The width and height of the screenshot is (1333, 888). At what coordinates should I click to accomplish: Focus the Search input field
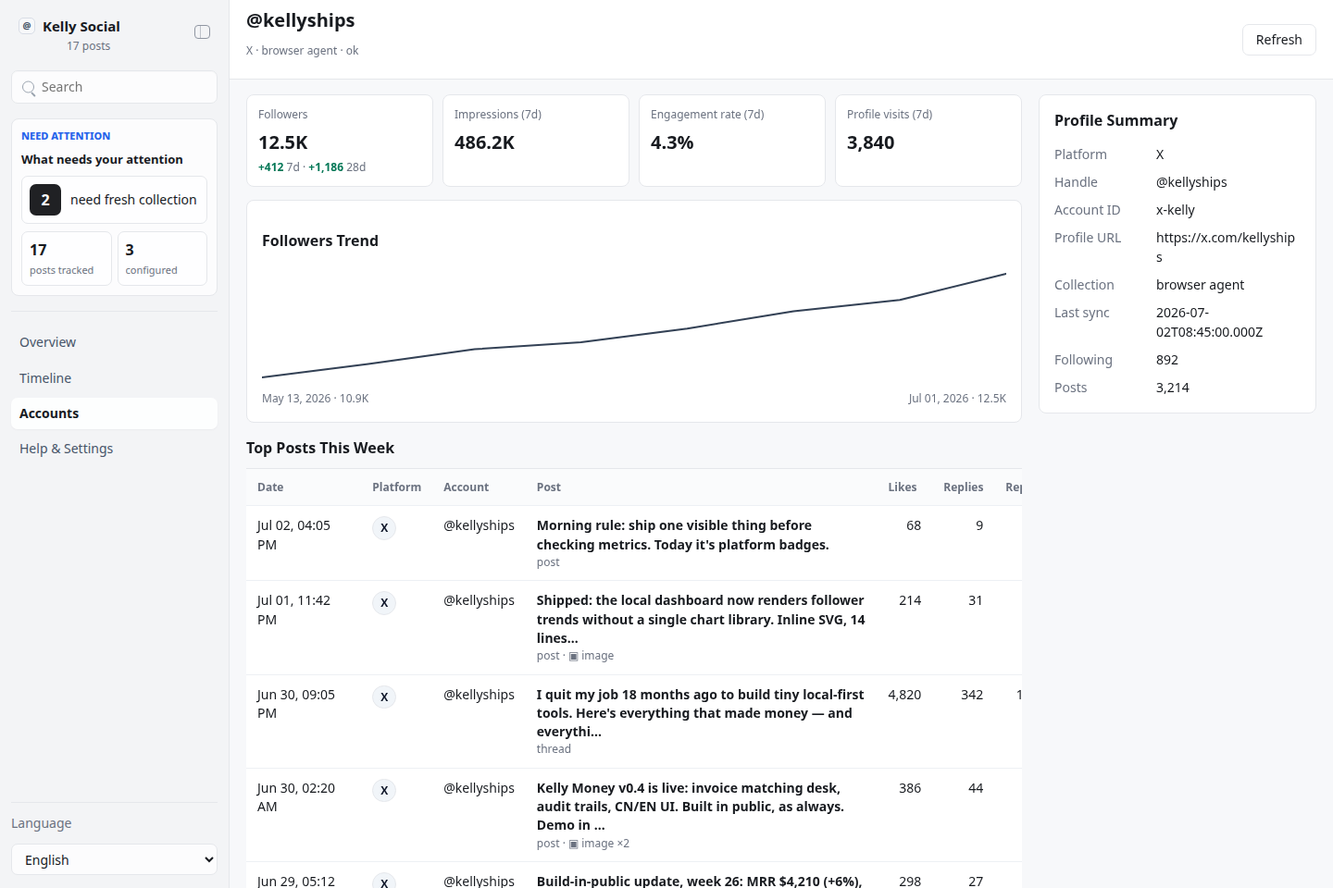[x=114, y=87]
